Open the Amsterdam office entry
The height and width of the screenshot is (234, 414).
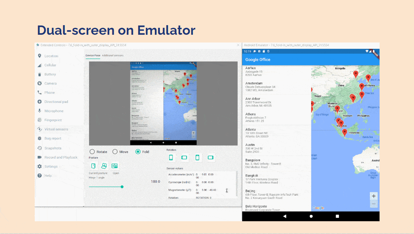277,87
